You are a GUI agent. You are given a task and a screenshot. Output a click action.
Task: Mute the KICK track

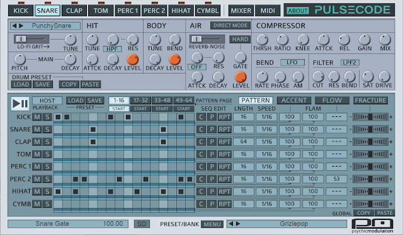(37, 117)
